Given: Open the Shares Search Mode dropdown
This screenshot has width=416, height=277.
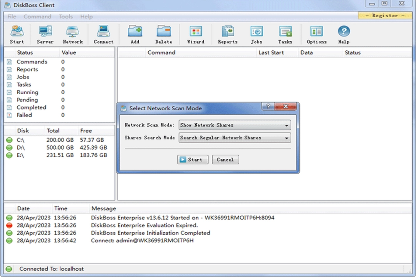Looking at the screenshot, I should pyautogui.click(x=287, y=138).
